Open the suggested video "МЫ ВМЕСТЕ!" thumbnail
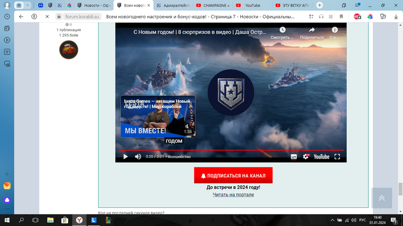The image size is (403, 226). pyautogui.click(x=158, y=117)
